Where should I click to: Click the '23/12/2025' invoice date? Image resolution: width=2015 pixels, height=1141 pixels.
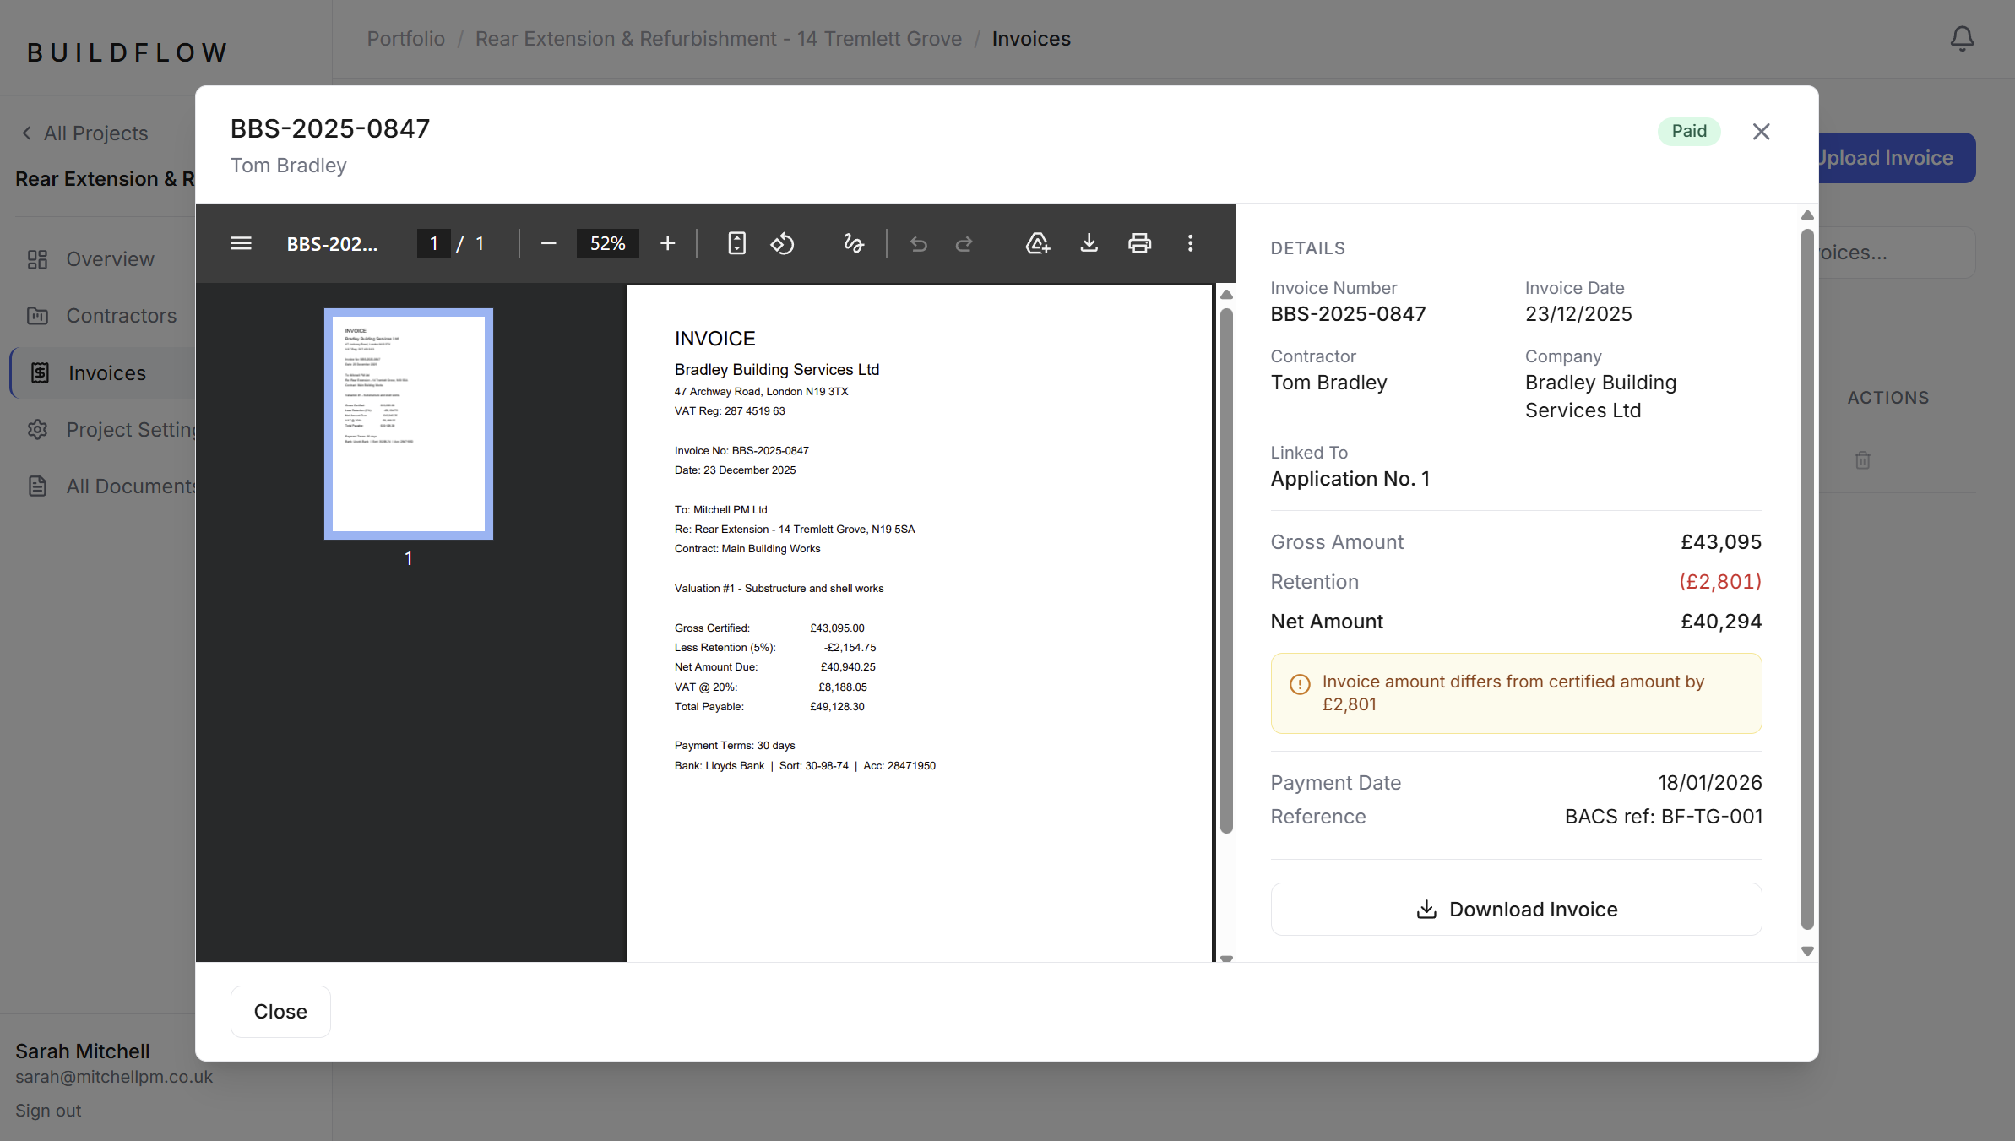coord(1578,314)
